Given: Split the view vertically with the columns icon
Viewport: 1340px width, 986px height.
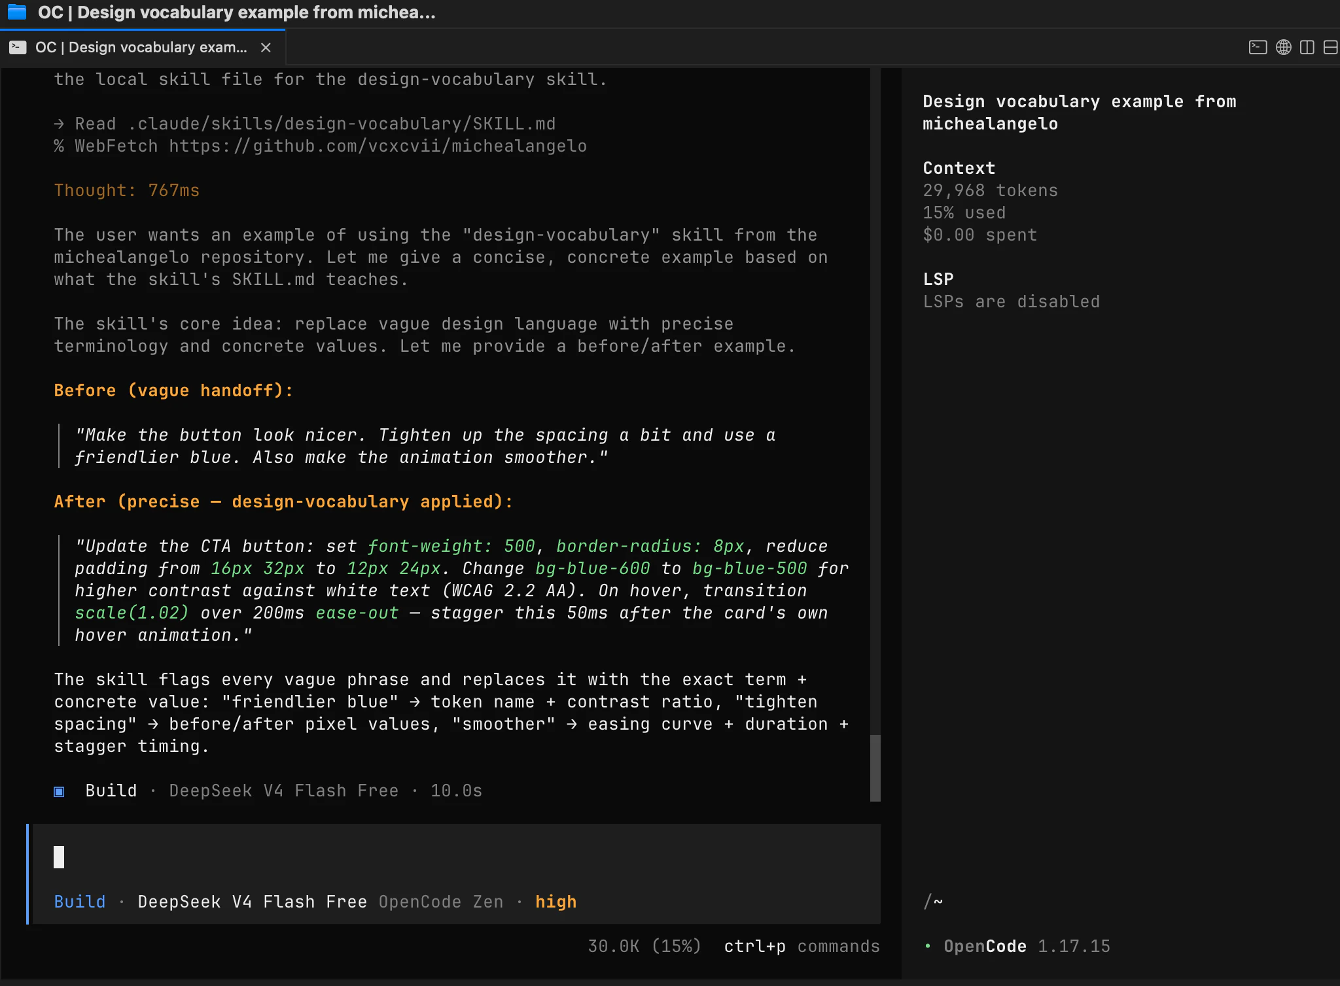Looking at the screenshot, I should [x=1307, y=47].
